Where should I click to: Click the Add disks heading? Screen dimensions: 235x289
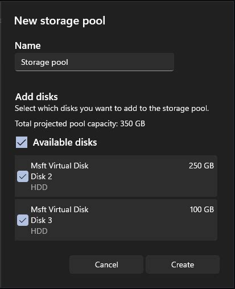[36, 97]
